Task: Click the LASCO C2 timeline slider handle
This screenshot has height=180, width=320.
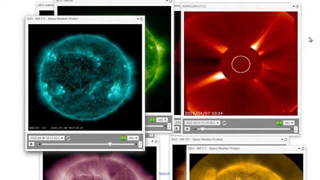Action: (x=202, y=129)
